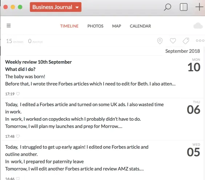Open the three-dot more options icon
Viewport: 205px width, 180px height.
click(200, 41)
